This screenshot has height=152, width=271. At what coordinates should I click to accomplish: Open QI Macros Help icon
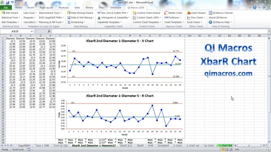[210, 22]
